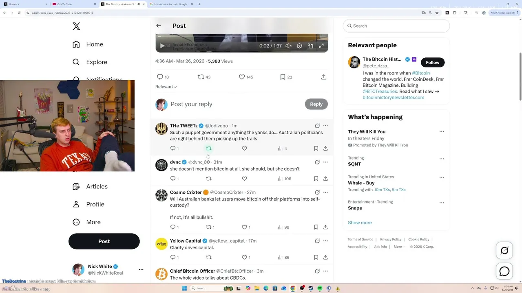The width and height of the screenshot is (522, 293).
Task: Reply to dvnc's comment
Action: [174, 179]
